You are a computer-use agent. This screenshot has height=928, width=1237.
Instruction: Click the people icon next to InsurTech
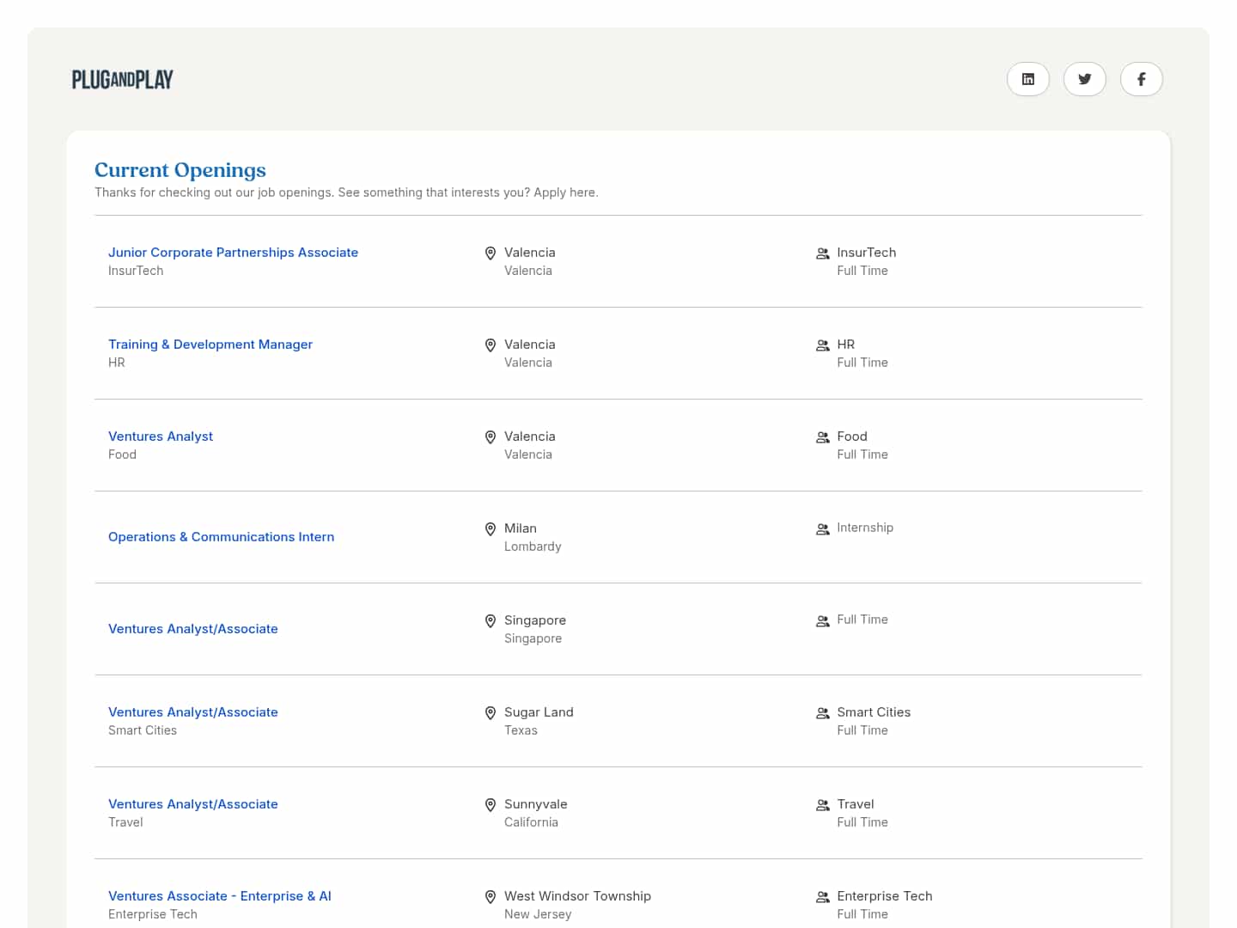point(822,253)
